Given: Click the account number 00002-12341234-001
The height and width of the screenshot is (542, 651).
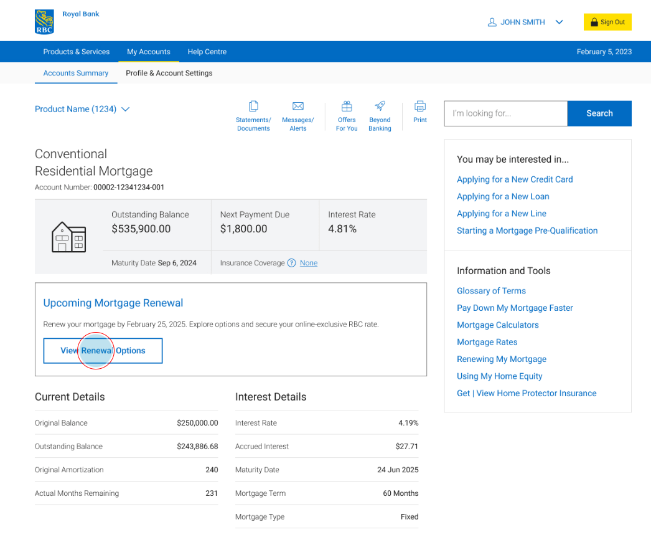Looking at the screenshot, I should (x=129, y=187).
